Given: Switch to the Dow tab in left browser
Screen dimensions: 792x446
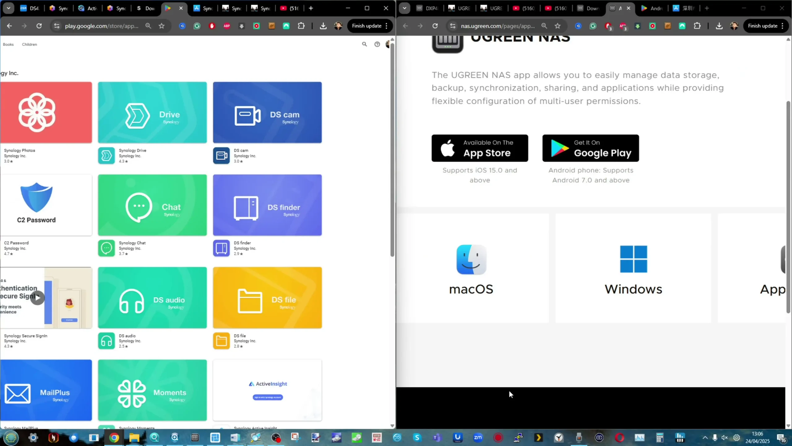Looking at the screenshot, I should pos(146,8).
